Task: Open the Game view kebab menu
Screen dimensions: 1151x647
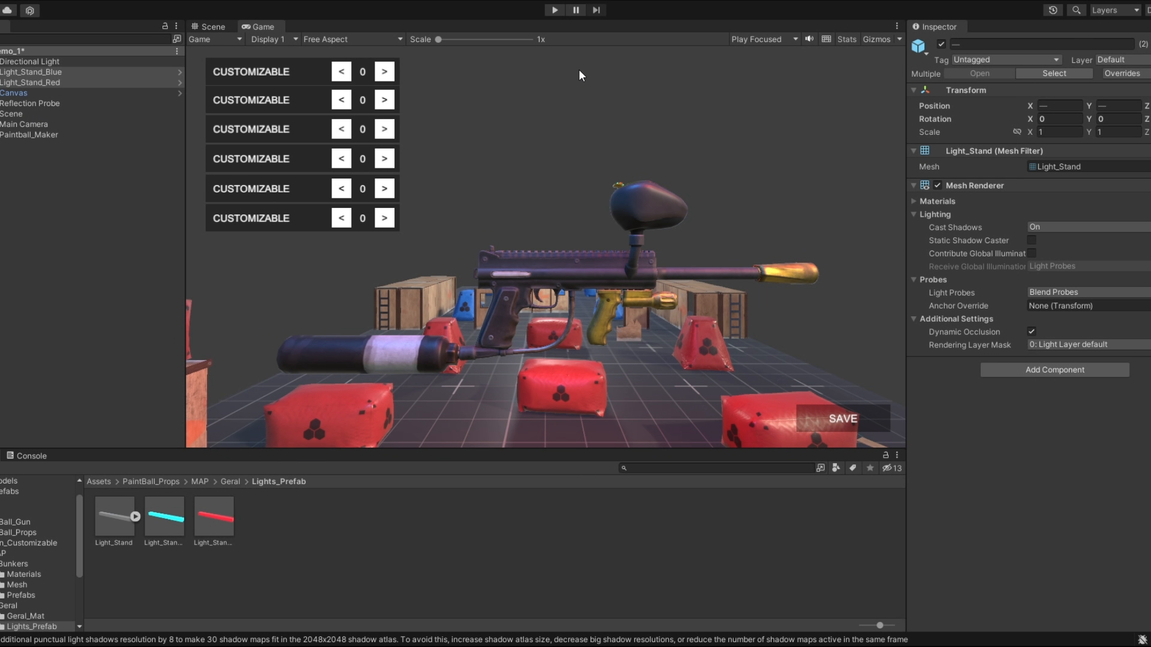Action: coord(897,26)
